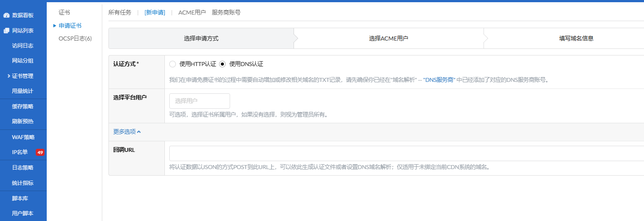This screenshot has height=221, width=644.
Task: Click the red 49 badge on IP名单
Action: tap(40, 152)
